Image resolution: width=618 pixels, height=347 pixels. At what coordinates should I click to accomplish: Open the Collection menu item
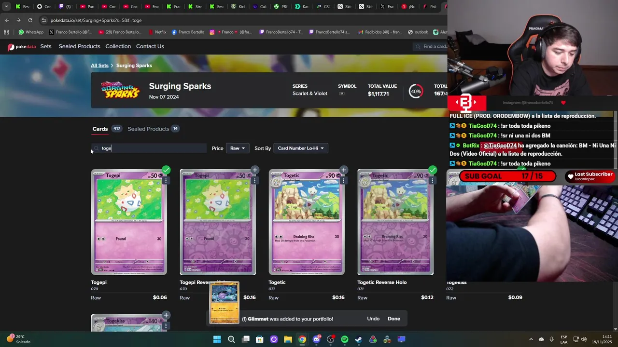coord(118,46)
